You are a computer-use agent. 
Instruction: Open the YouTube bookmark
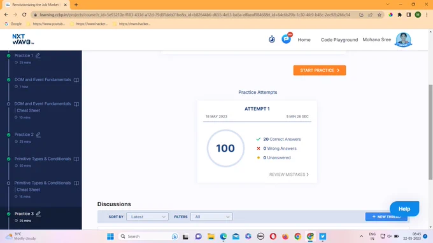pos(46,24)
